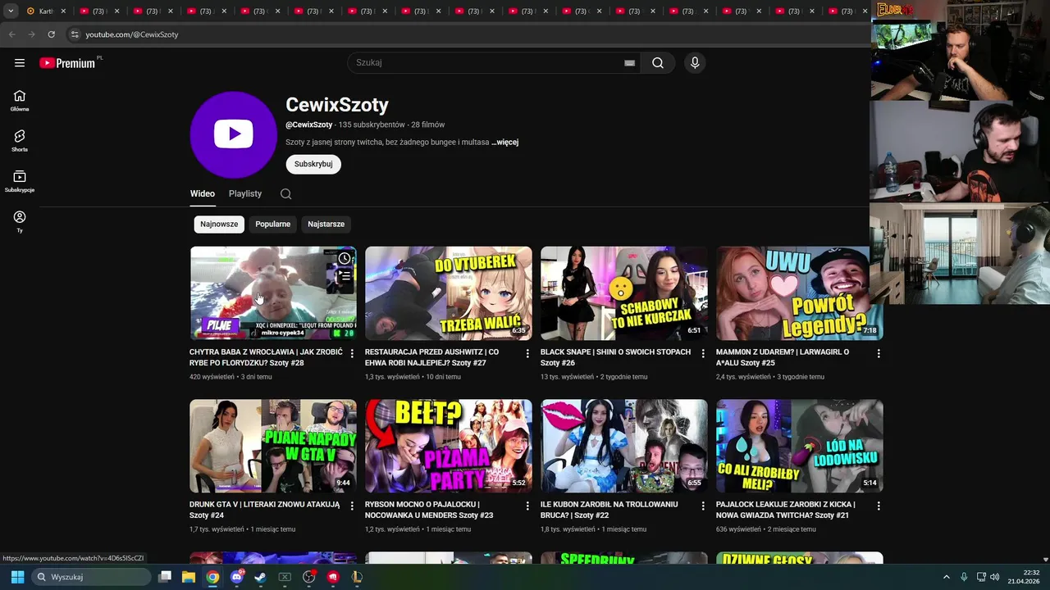Select the Najnowsze sort chip
The width and height of the screenshot is (1050, 590).
coord(219,224)
